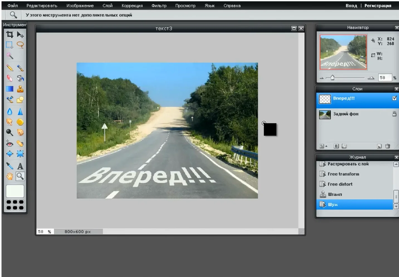Unlock the Задний фон layer
This screenshot has height=277, width=399.
[x=394, y=114]
